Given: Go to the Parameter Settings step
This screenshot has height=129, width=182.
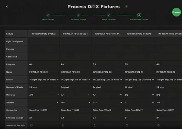Looking at the screenshot, I should pos(78,15).
